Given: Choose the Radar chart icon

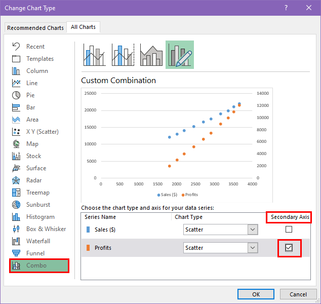Looking at the screenshot, I should click(x=16, y=180).
